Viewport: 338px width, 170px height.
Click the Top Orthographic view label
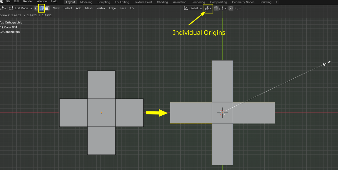[x=11, y=22]
